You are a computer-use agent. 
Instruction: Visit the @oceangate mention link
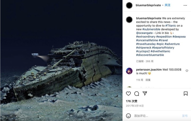pyautogui.click(x=145, y=33)
